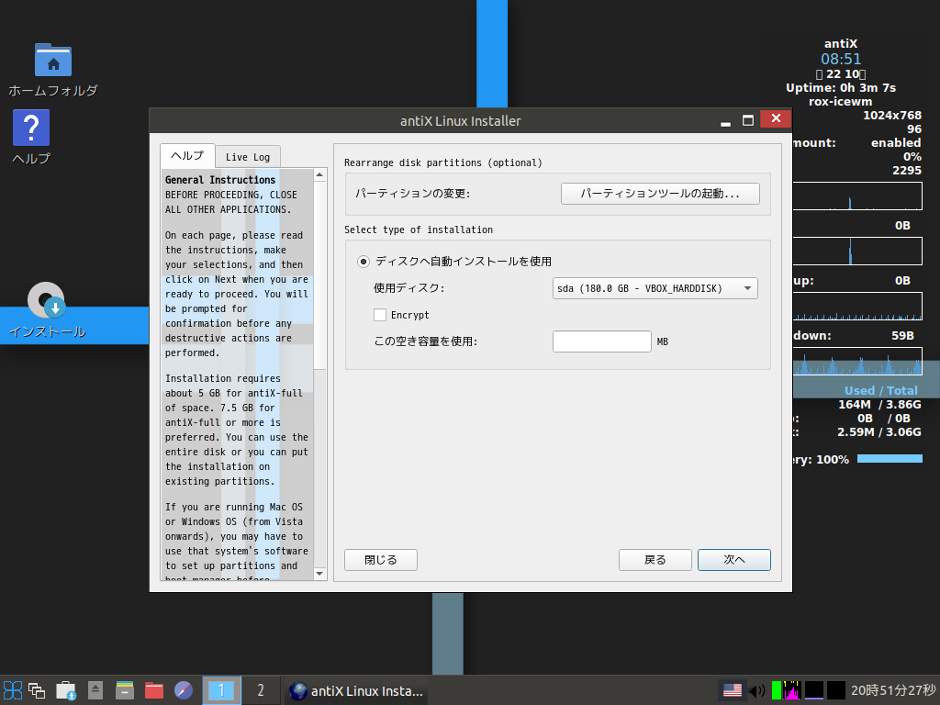This screenshot has width=940, height=705.
Task: Click the General Instructions heading text
Action: click(220, 180)
